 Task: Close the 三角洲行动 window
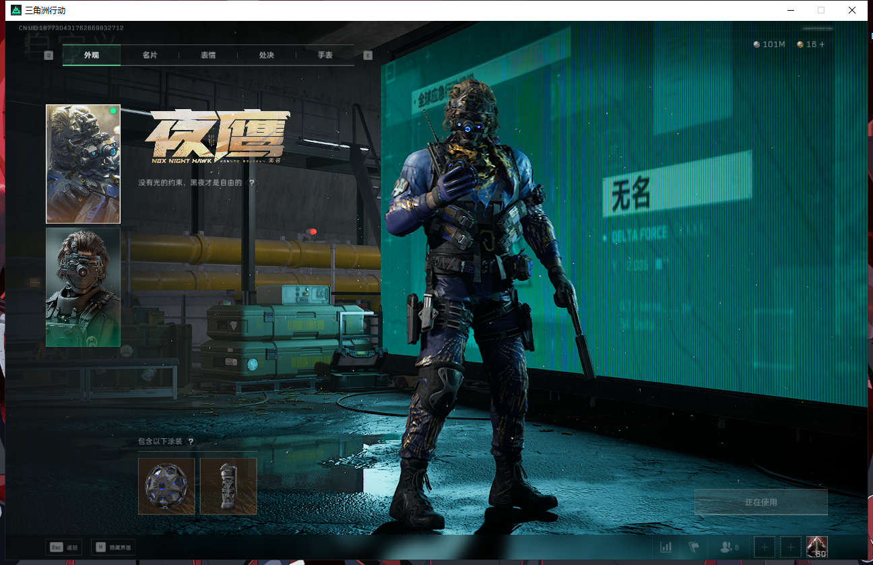852,10
